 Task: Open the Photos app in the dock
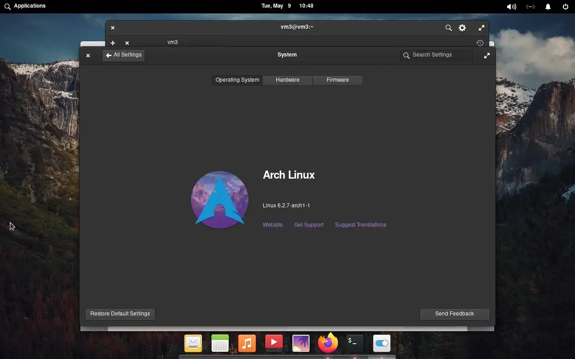click(301, 343)
